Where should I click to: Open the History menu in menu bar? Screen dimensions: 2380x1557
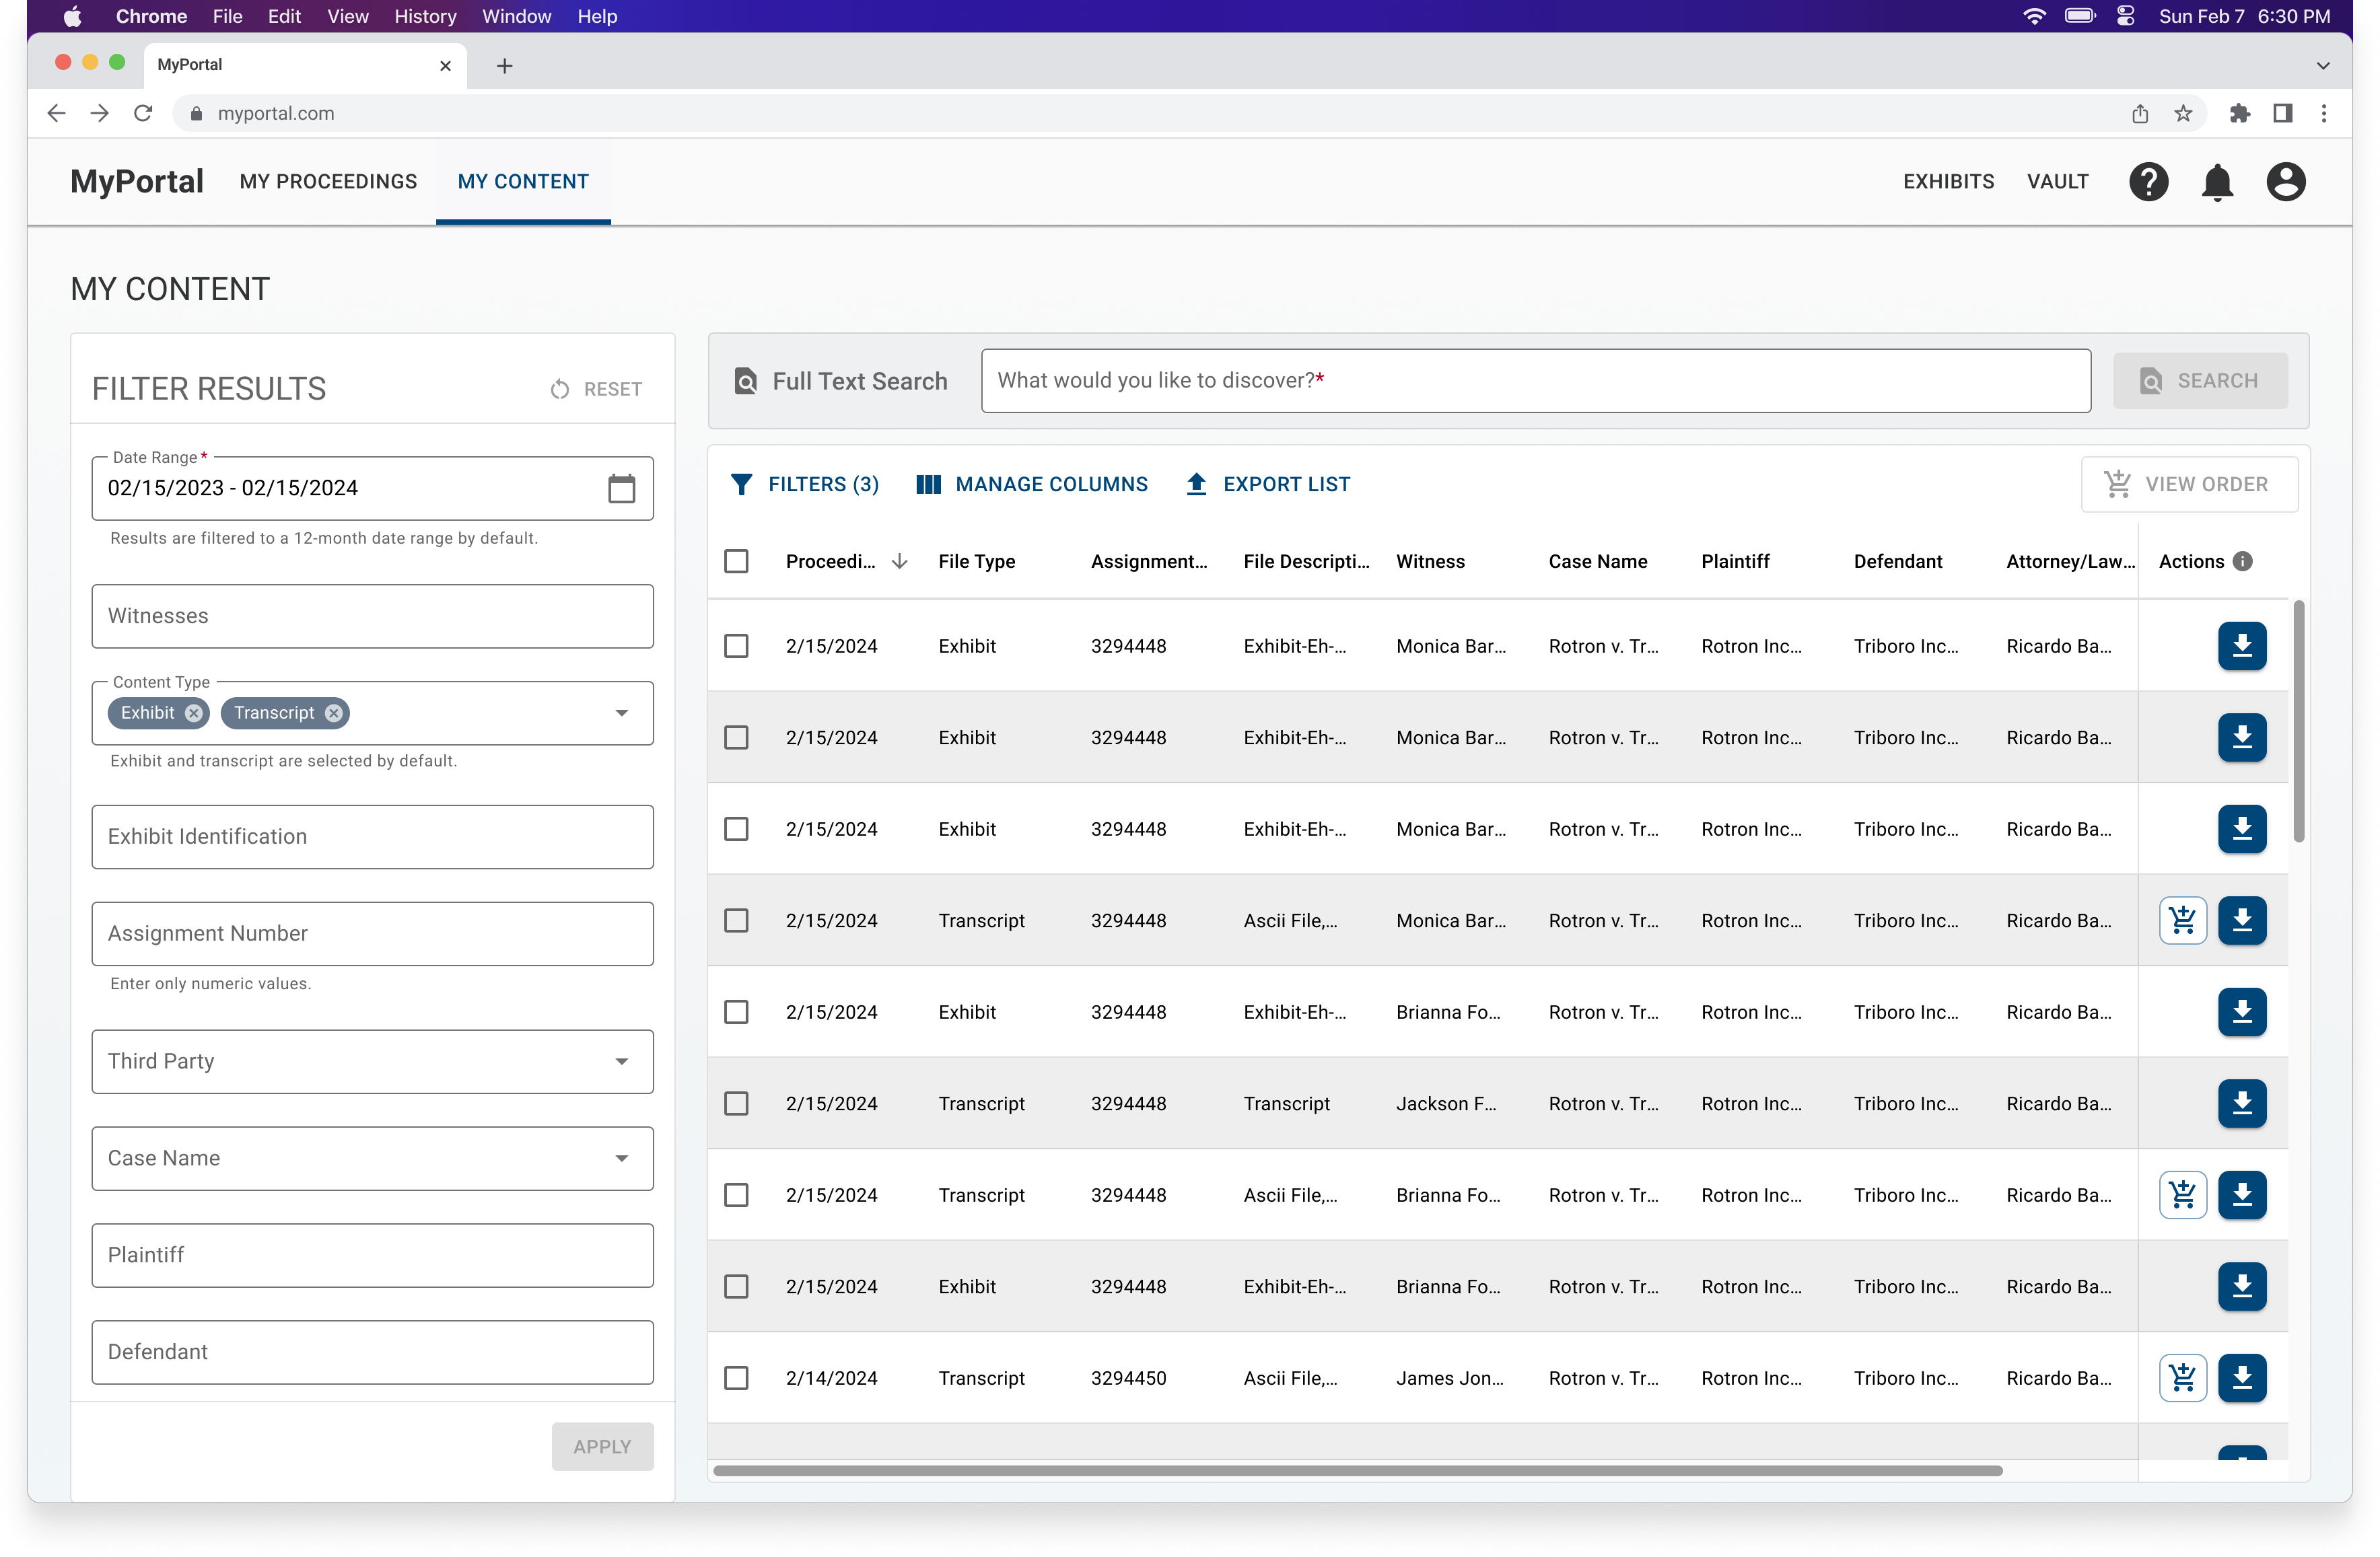(425, 16)
